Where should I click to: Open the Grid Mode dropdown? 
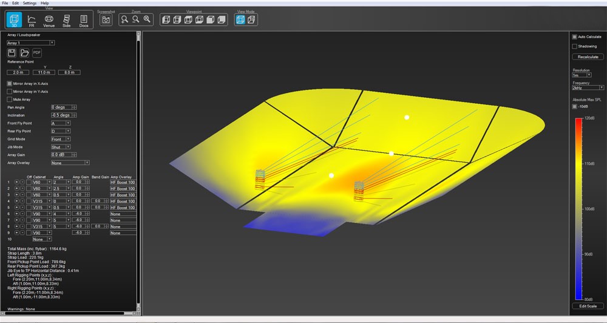click(x=61, y=139)
